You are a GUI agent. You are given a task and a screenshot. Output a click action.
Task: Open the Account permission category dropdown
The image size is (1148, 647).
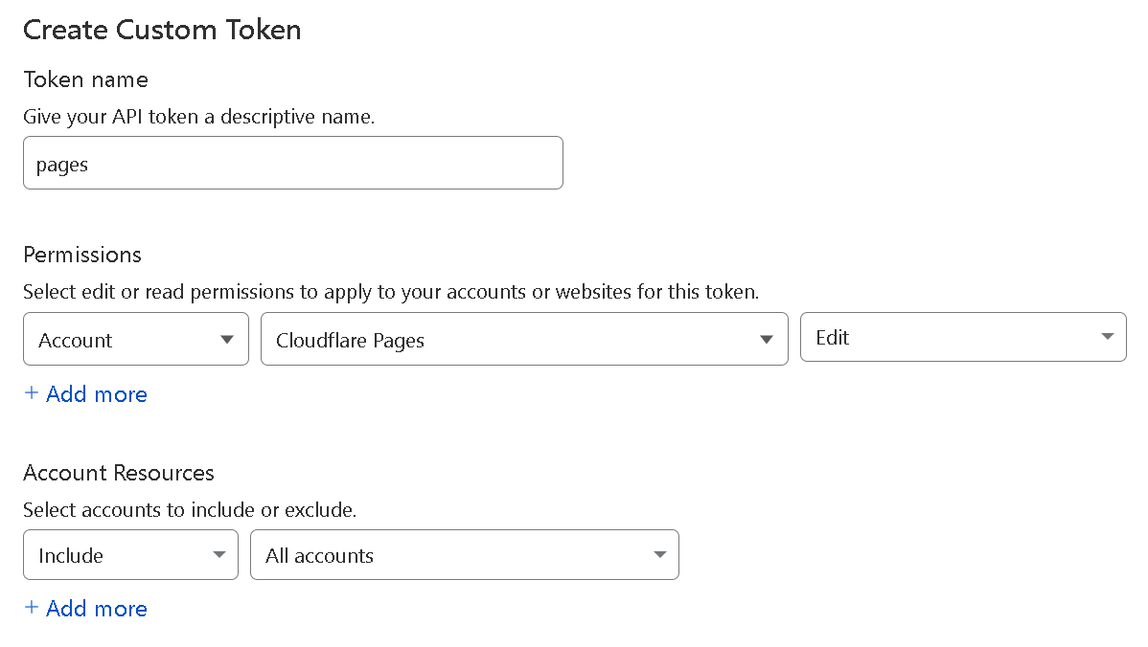tap(135, 339)
